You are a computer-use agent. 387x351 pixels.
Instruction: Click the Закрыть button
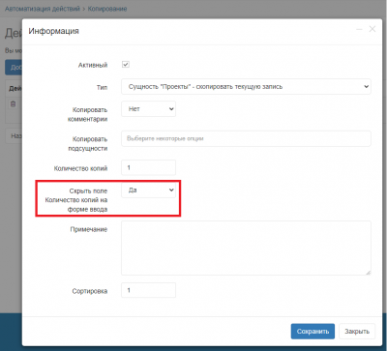point(357,332)
